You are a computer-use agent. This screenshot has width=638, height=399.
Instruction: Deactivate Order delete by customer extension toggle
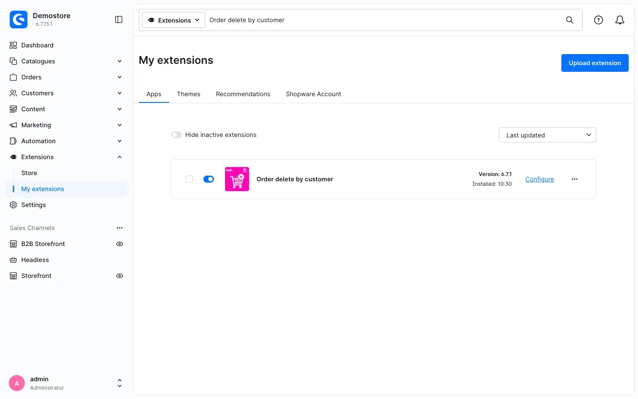click(x=209, y=179)
